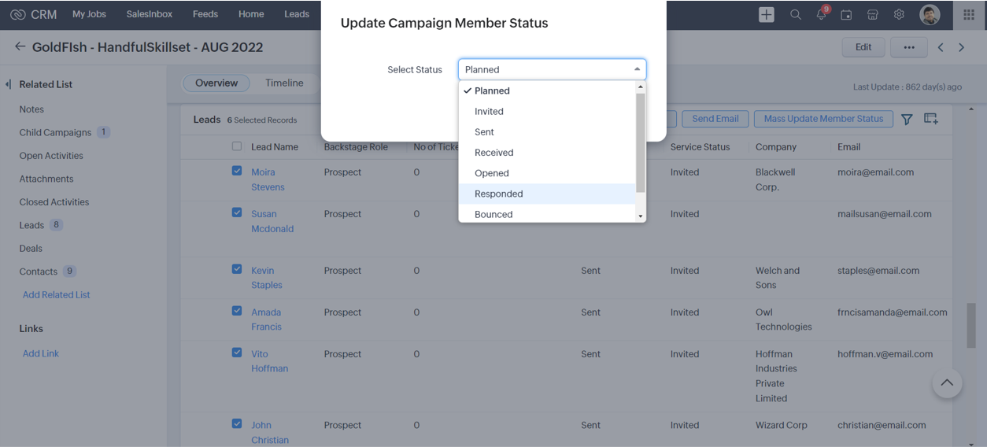The width and height of the screenshot is (987, 447).
Task: Choose Responded in the status list
Action: pos(547,194)
